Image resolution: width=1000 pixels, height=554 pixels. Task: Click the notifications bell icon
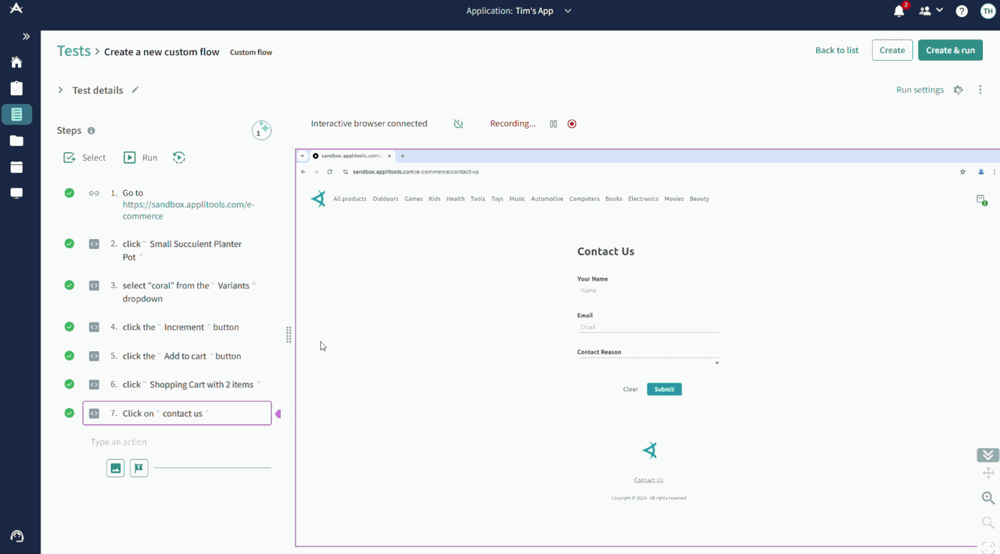899,11
